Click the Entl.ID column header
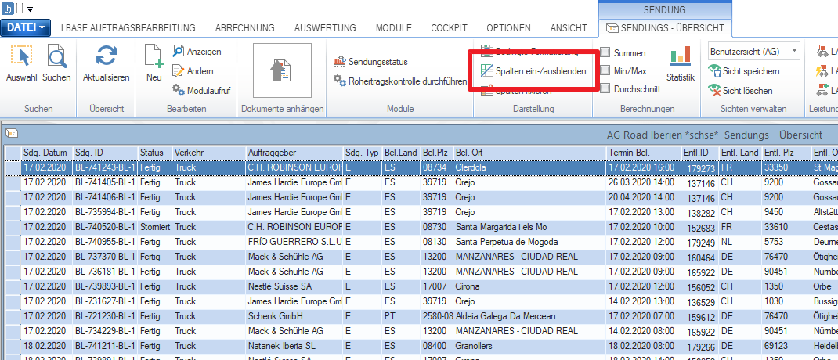The width and height of the screenshot is (838, 360). (x=699, y=153)
